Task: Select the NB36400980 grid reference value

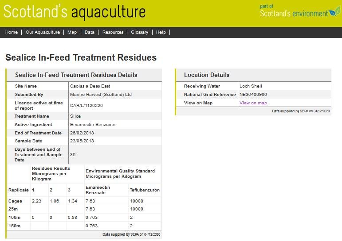Action: pyautogui.click(x=253, y=95)
